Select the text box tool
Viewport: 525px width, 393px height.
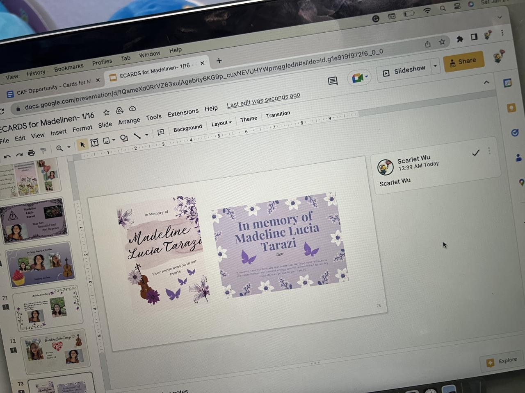94,142
